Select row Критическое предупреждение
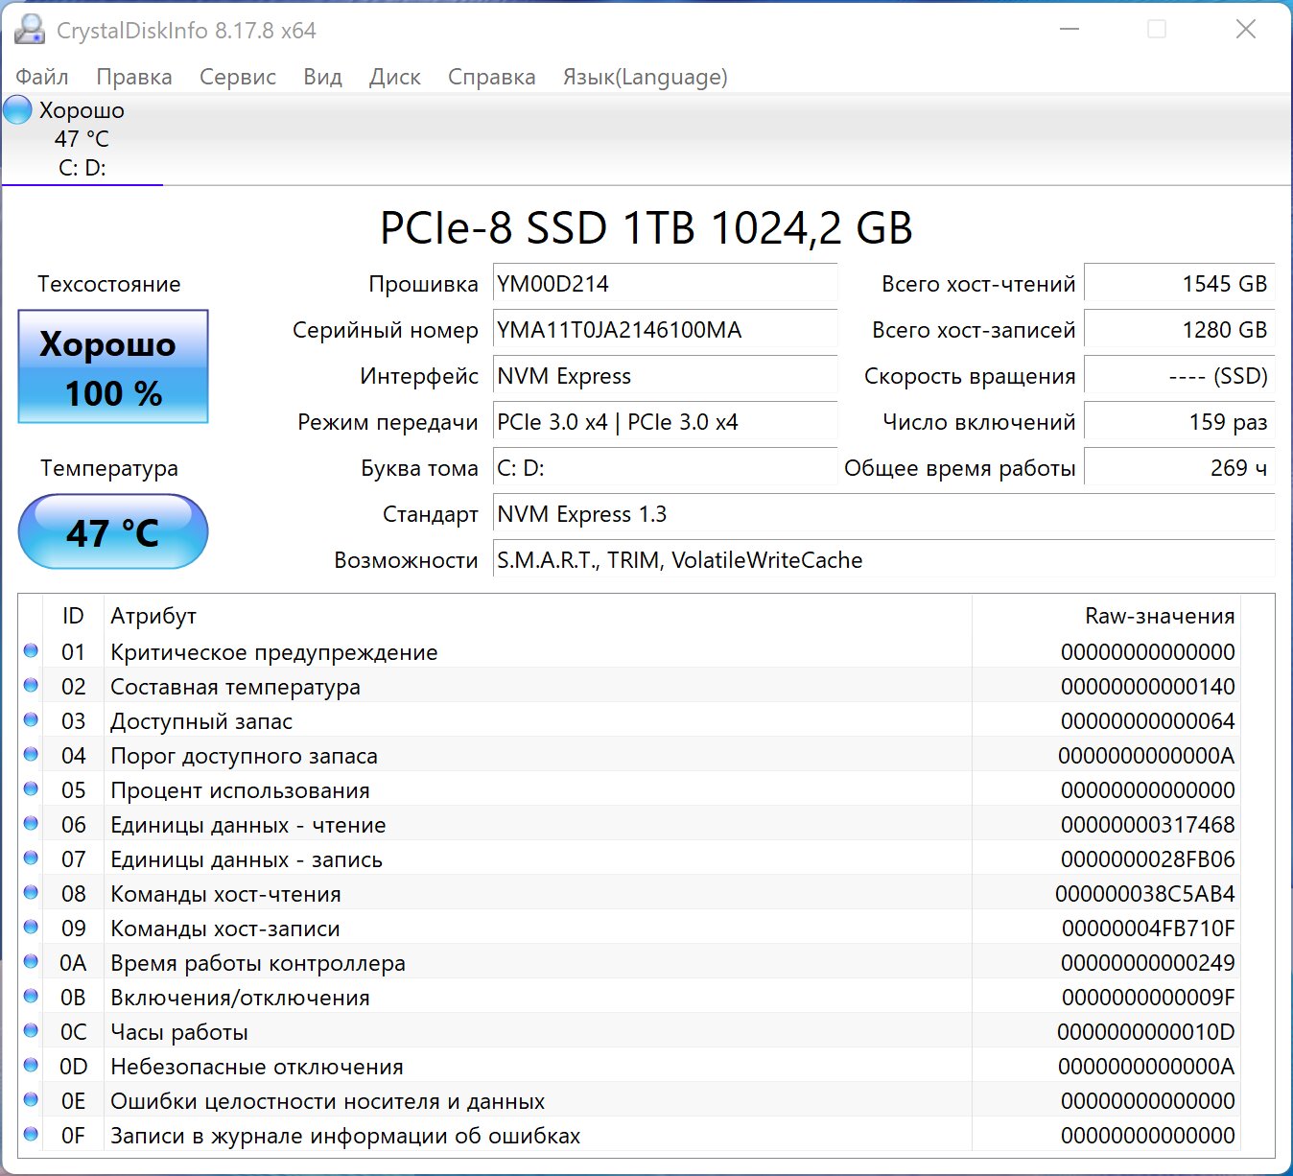Image resolution: width=1293 pixels, height=1176 pixels. click(x=629, y=652)
